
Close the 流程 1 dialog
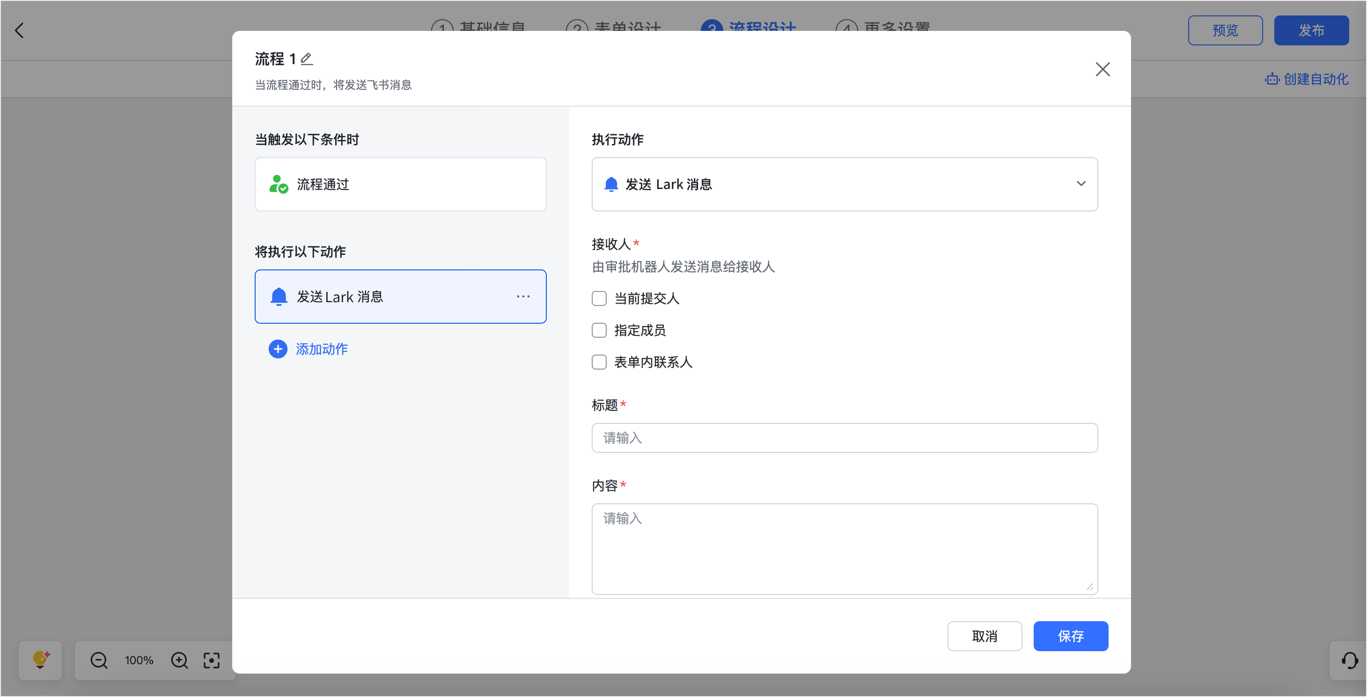[1102, 70]
